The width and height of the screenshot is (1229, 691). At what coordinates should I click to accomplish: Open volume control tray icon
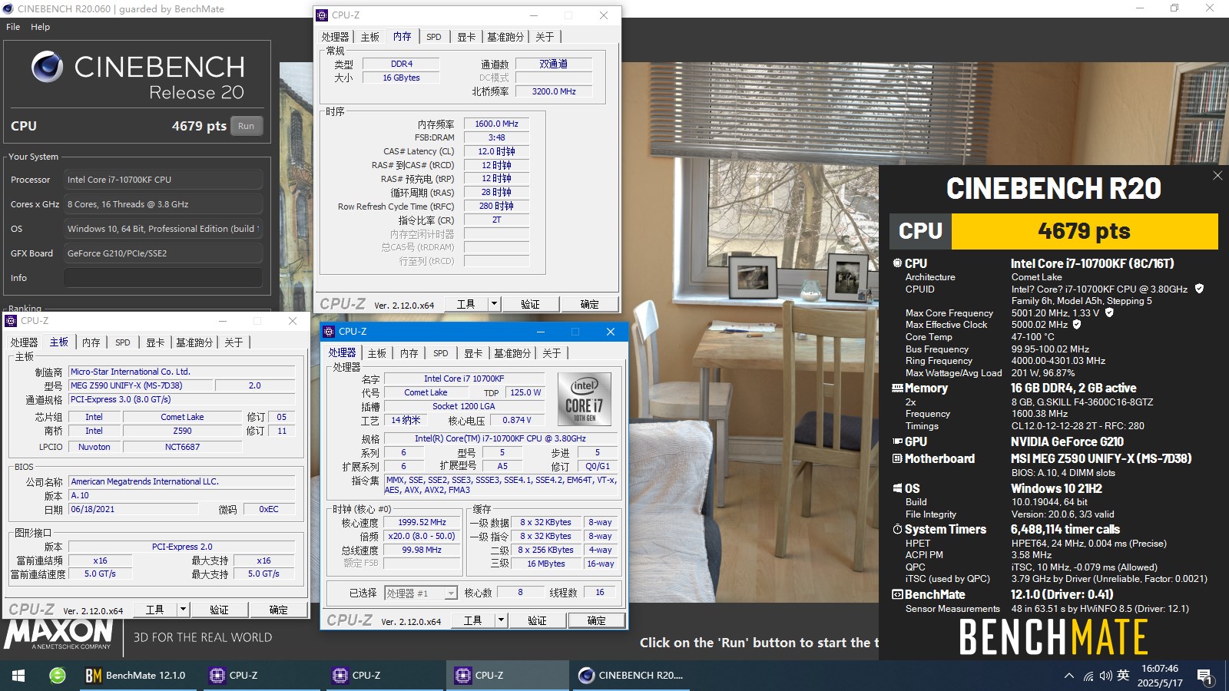[1105, 676]
